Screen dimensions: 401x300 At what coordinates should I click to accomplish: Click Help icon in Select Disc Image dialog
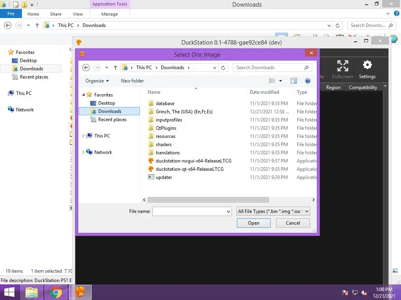click(308, 81)
